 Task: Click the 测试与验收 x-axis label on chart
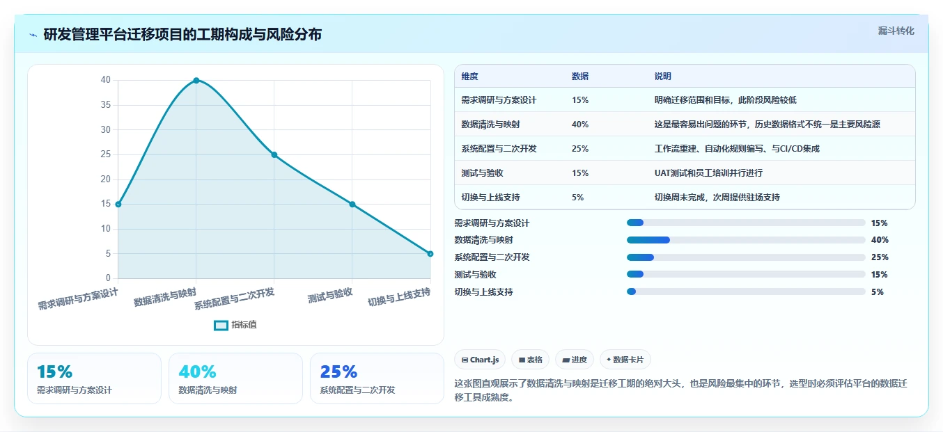tap(330, 296)
